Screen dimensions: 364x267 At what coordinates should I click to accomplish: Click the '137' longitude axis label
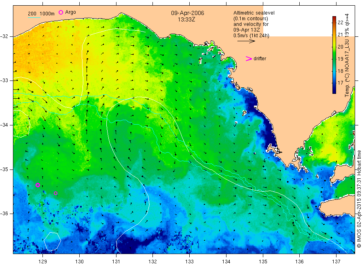[x=336, y=262]
